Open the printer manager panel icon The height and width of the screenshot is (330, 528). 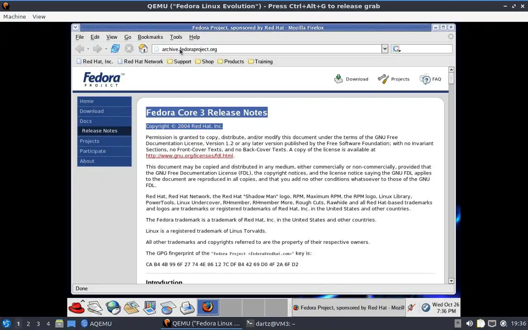coord(187,308)
